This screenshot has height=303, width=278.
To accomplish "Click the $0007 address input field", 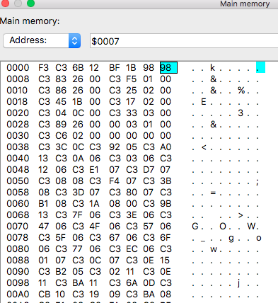I will tap(184, 41).
